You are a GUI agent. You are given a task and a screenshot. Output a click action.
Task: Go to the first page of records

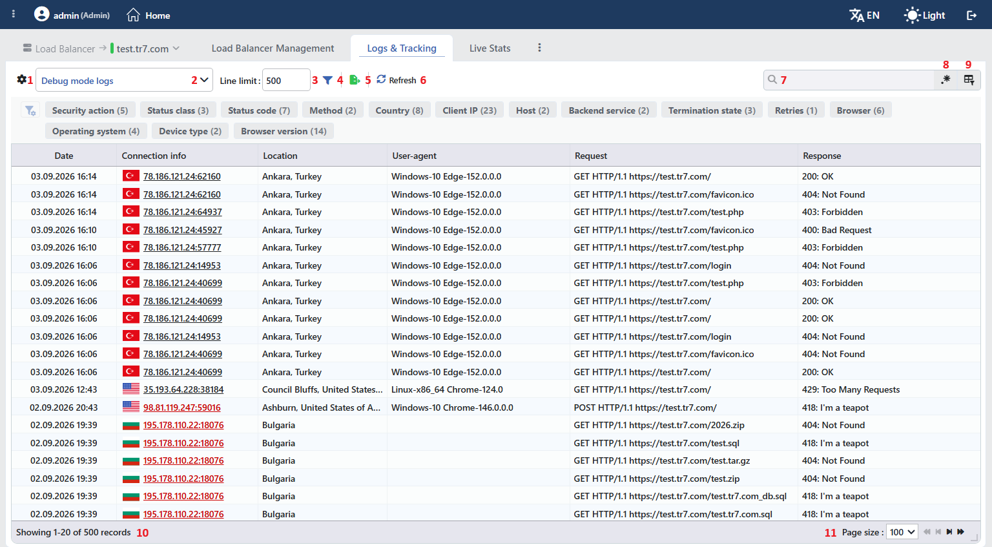pyautogui.click(x=927, y=532)
